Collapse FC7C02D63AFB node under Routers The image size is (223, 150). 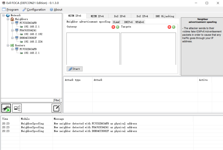pyautogui.click(x=13, y=49)
